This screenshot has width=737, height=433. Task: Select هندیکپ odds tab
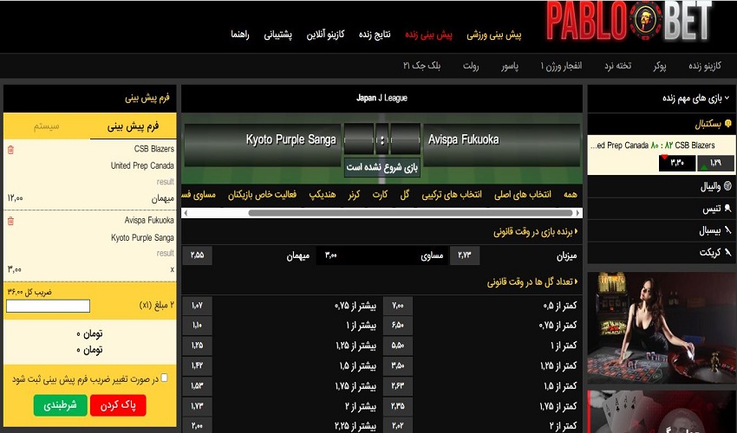click(x=323, y=195)
